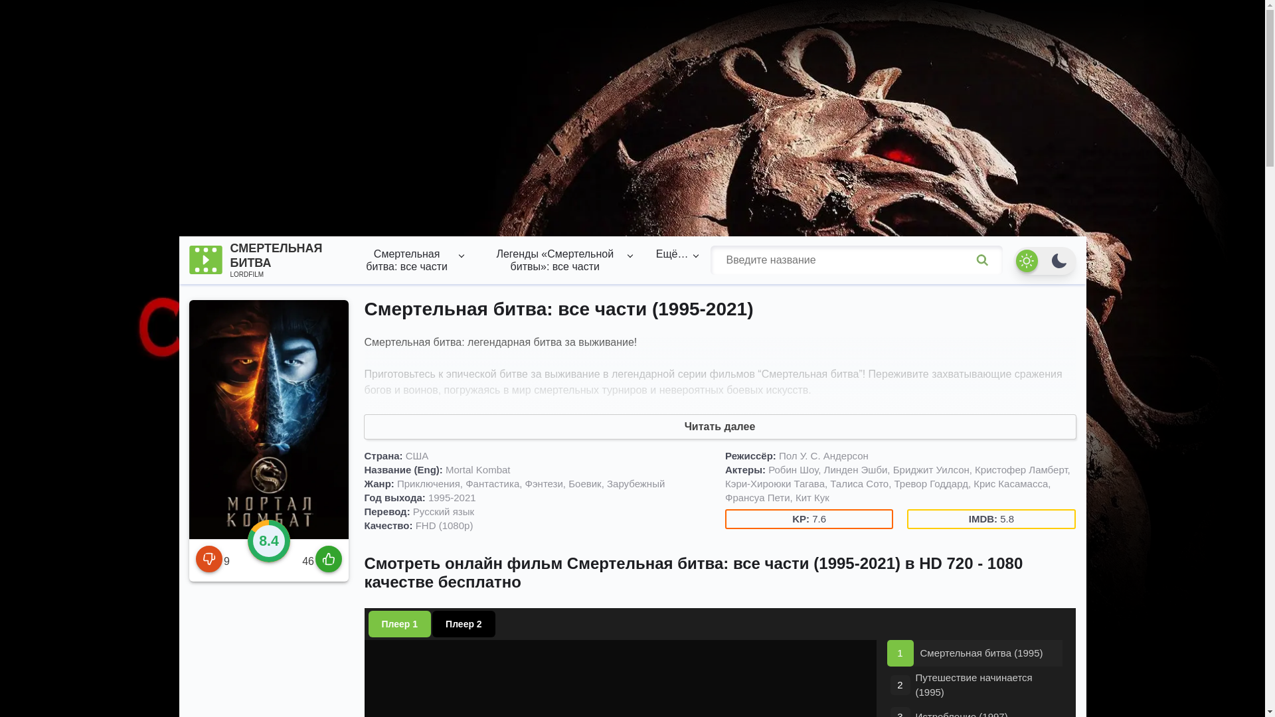Expand the 'Ещё…' menu chevron
Screen dimensions: 1275x717
click(696, 256)
